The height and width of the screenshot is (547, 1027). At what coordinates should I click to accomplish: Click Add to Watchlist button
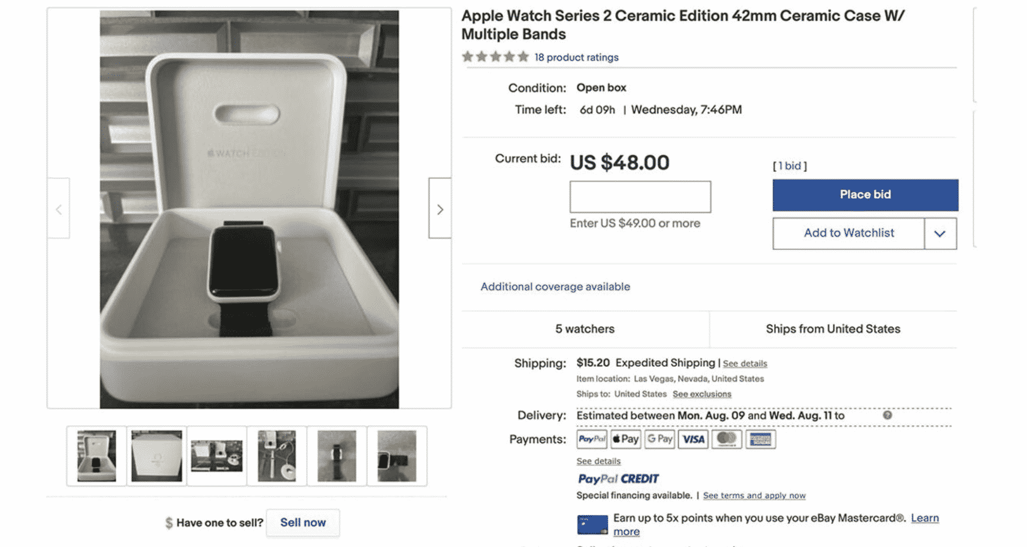coord(849,233)
